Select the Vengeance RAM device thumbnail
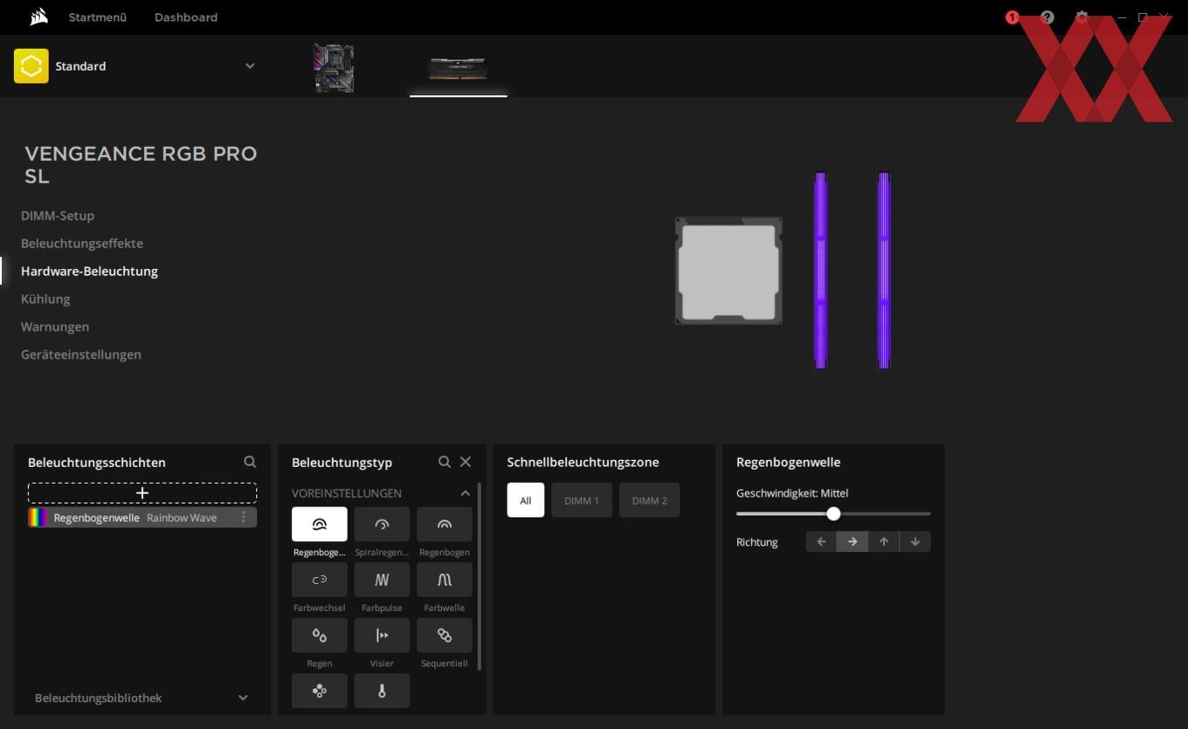Screen dimensions: 1188x729 (x=458, y=67)
